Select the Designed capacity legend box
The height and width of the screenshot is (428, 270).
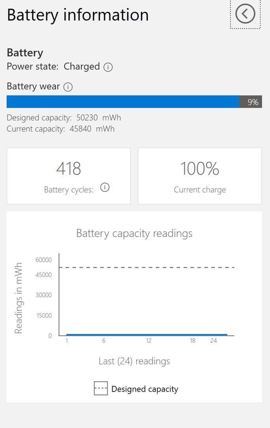[x=101, y=388]
